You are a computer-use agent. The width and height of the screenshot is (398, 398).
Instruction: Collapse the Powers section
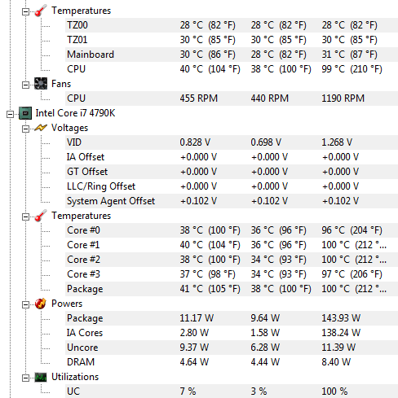click(25, 304)
